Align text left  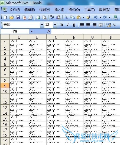coord(82,25)
